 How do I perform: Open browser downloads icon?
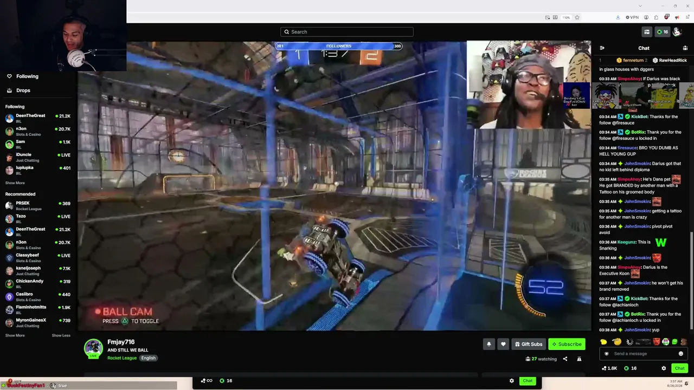point(618,17)
